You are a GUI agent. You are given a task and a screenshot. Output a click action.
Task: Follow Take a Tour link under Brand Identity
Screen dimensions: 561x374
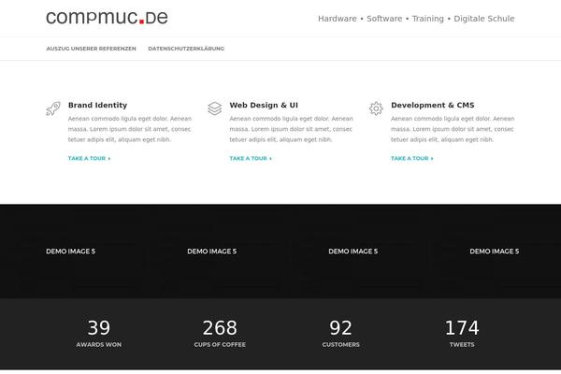[x=89, y=158]
